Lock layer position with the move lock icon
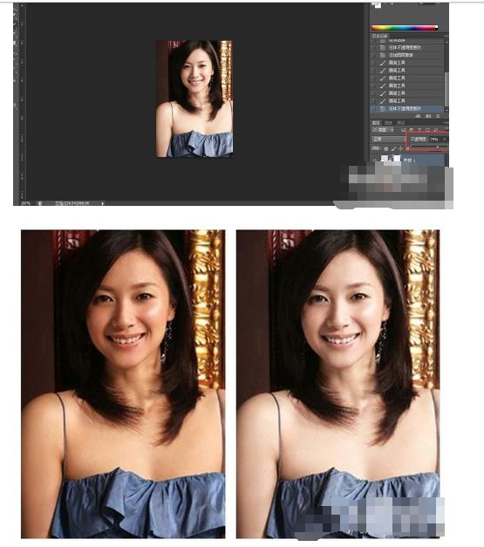The height and width of the screenshot is (547, 484). (400, 148)
